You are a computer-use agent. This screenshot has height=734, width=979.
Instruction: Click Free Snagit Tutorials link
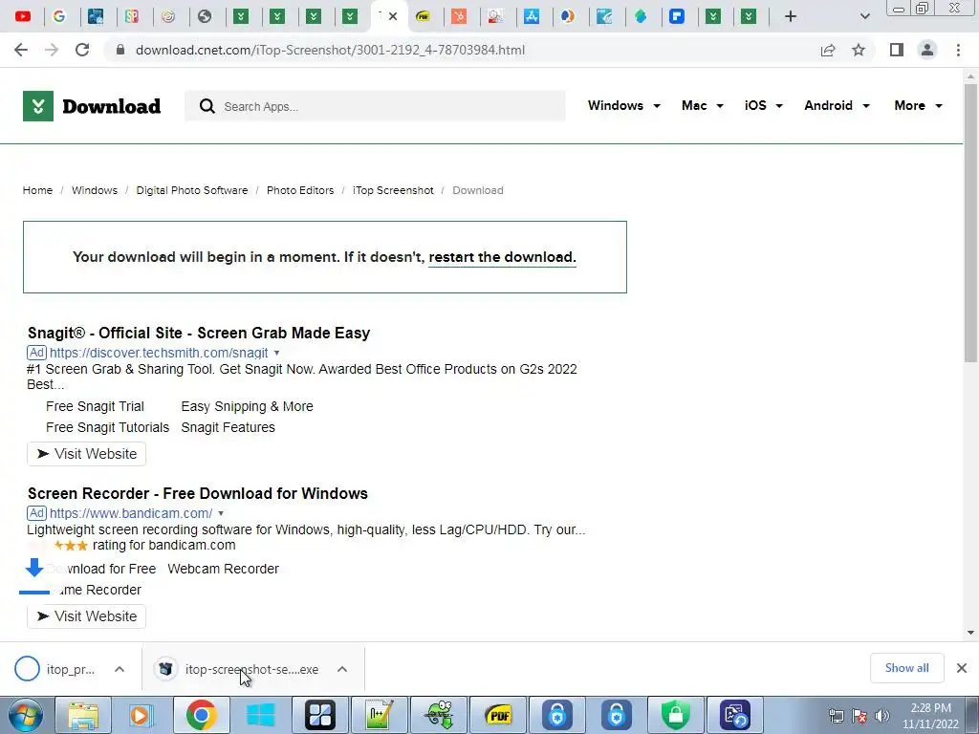107,427
